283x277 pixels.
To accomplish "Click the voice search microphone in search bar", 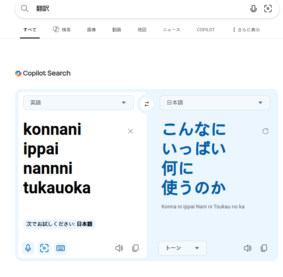I will click(254, 9).
